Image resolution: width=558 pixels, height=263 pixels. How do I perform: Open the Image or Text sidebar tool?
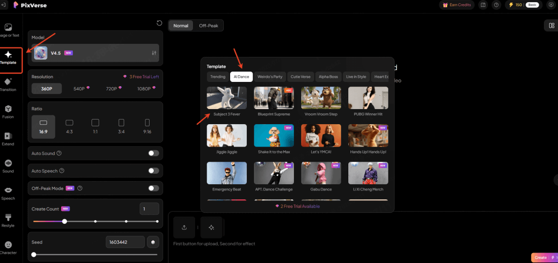(x=8, y=30)
